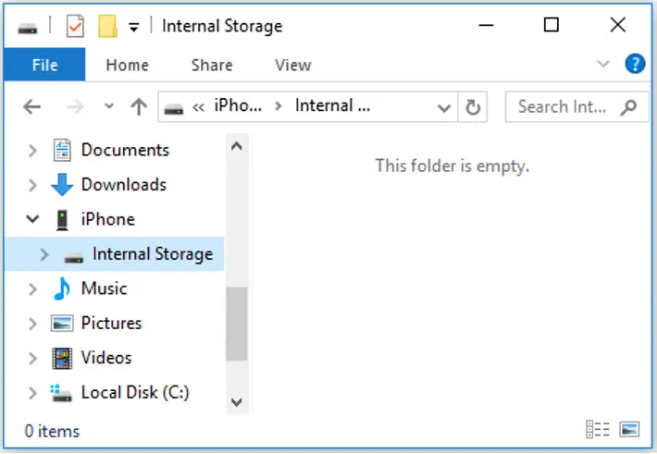Switch to details view icon in status bar

click(598, 429)
